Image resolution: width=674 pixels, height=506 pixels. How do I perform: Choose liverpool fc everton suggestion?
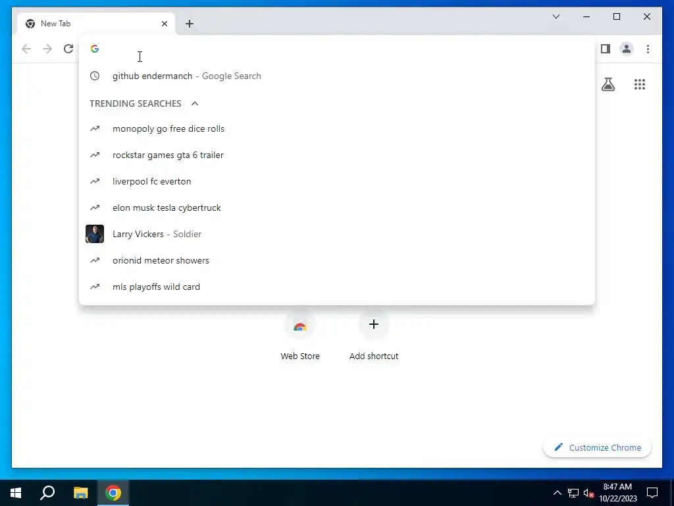[x=337, y=181]
